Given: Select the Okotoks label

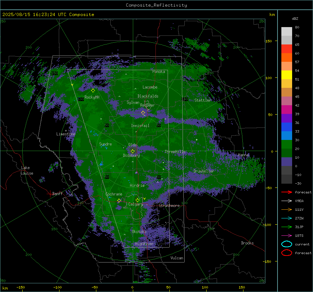Looking at the screenshot, I should pos(139,232).
